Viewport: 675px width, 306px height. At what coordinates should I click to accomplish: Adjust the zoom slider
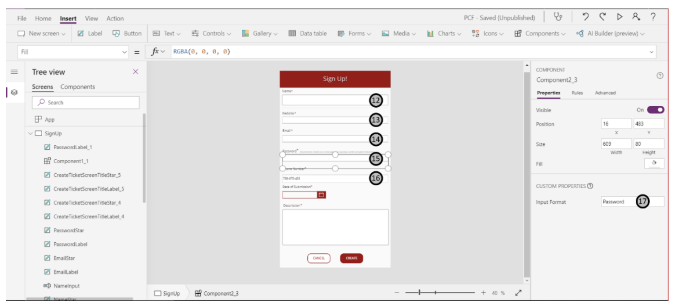tap(420, 292)
